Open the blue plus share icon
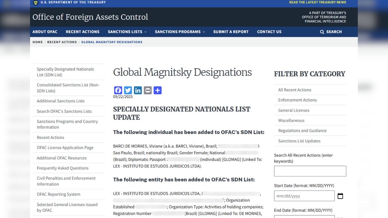This screenshot has width=388, height=218. (157, 90)
